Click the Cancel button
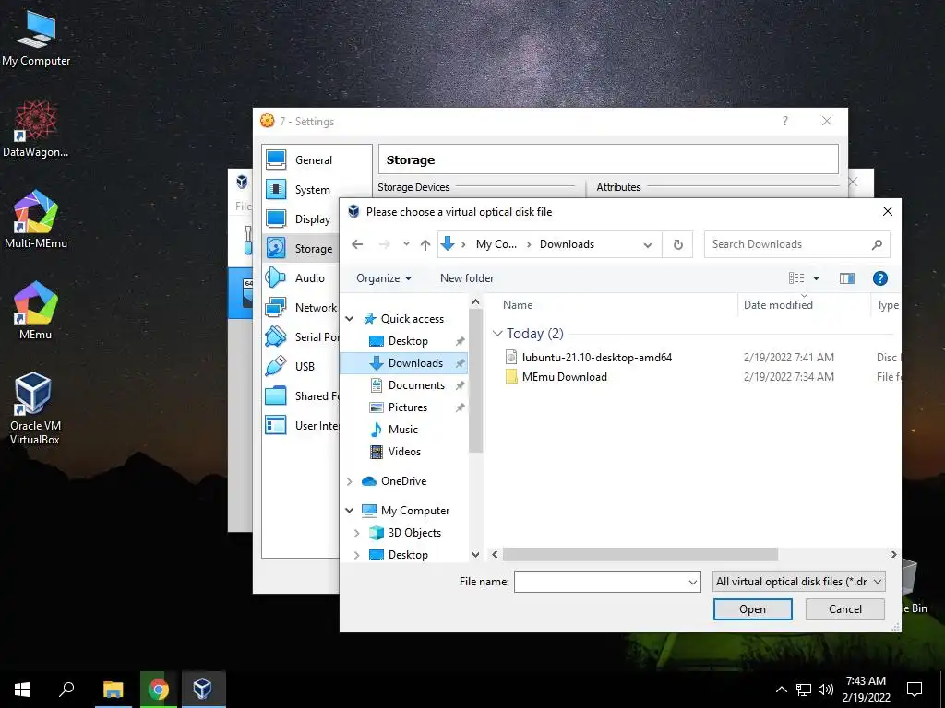The width and height of the screenshot is (945, 708). (845, 609)
